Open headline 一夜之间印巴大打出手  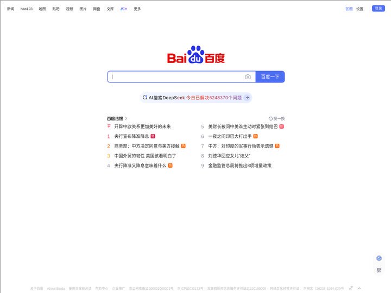point(230,136)
